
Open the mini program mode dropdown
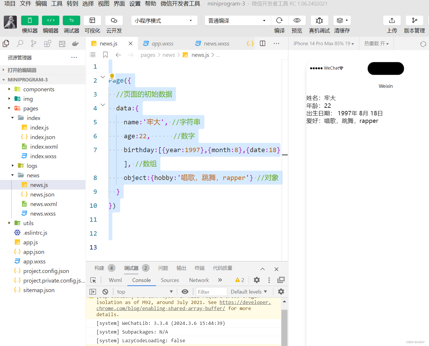[164, 21]
